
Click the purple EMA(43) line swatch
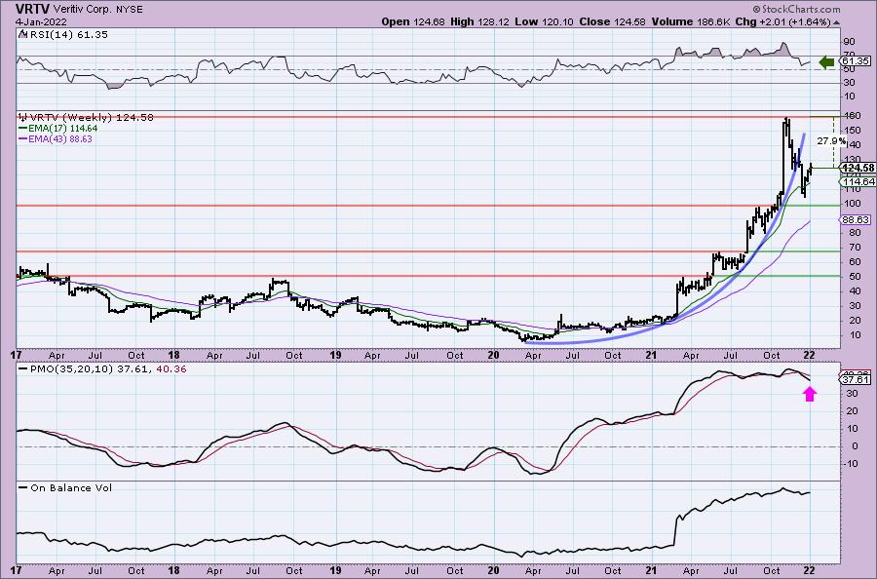(23, 138)
